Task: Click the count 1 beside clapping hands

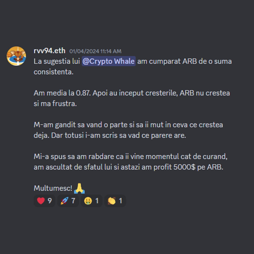Action: 120,201
